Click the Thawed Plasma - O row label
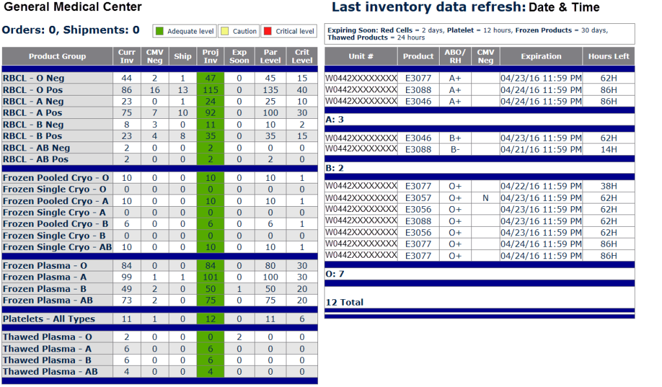 click(47, 337)
